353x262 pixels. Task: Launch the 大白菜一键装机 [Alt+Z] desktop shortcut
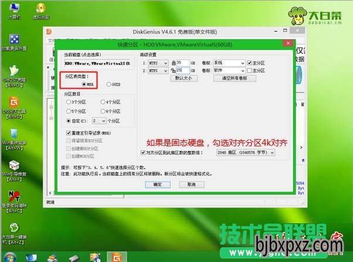14,233
